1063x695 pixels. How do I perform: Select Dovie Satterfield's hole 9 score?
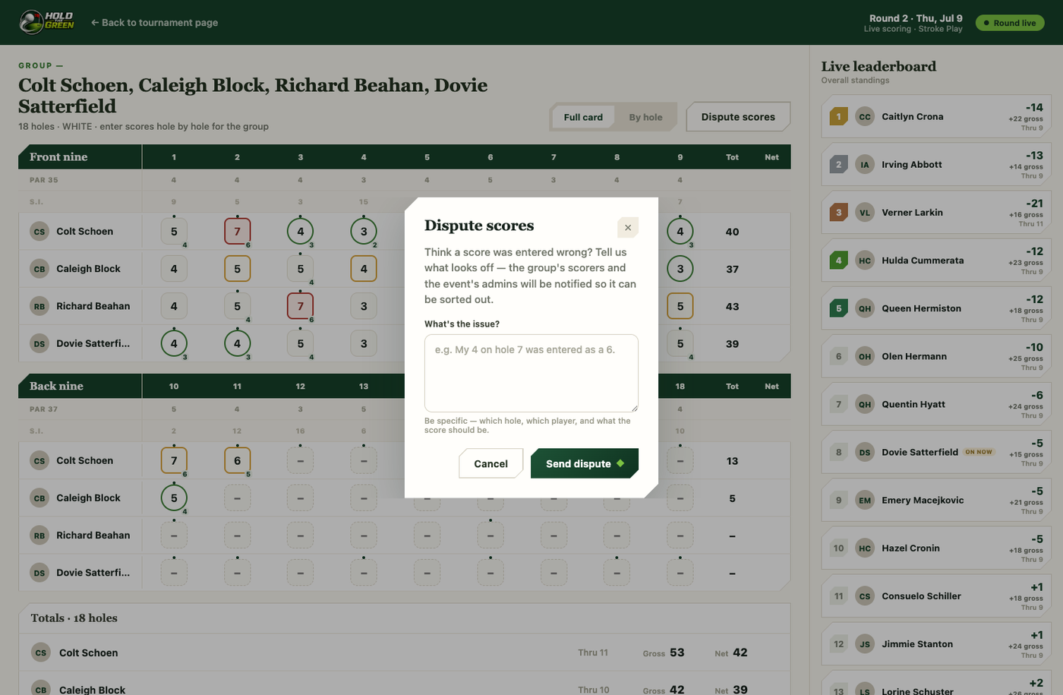[x=680, y=343]
